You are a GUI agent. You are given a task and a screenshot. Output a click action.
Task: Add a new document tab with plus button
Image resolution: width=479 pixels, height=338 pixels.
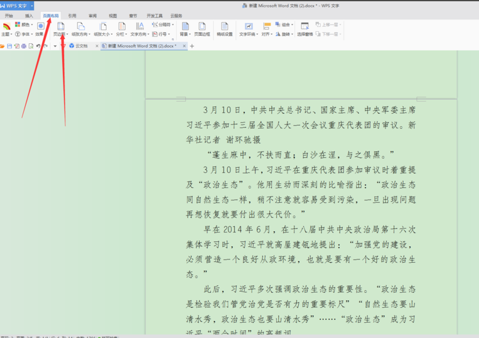pos(192,46)
